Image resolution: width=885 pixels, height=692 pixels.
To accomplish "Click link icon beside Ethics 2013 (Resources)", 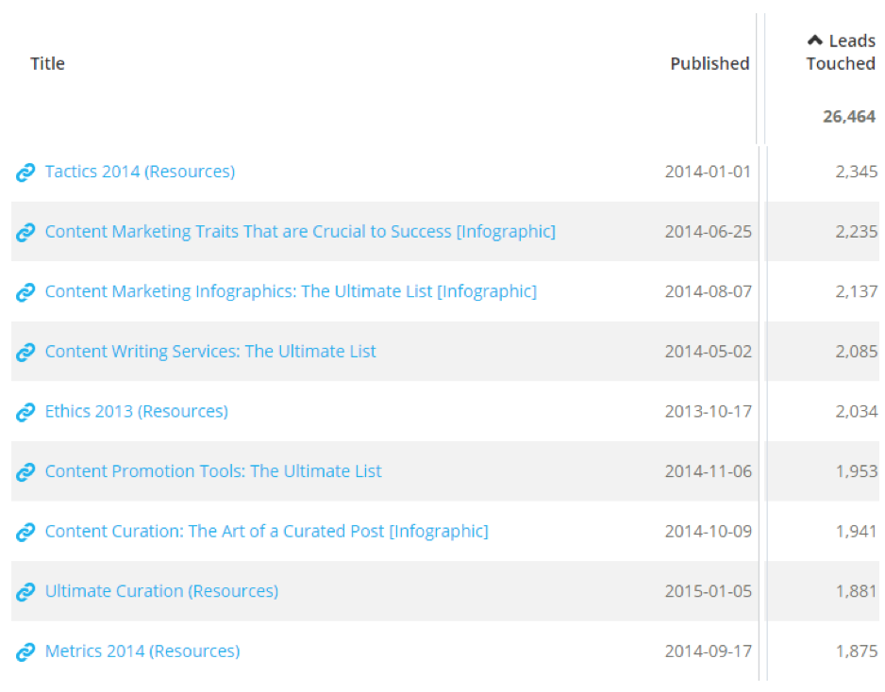I will pos(25,412).
